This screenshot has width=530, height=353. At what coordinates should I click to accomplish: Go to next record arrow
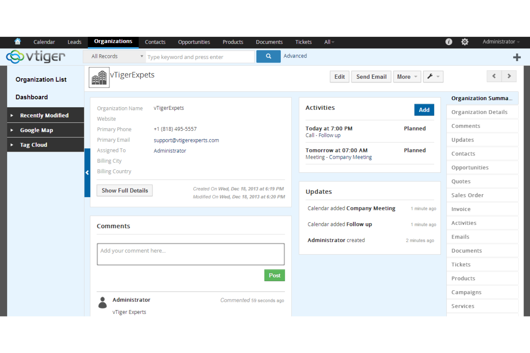(x=509, y=76)
